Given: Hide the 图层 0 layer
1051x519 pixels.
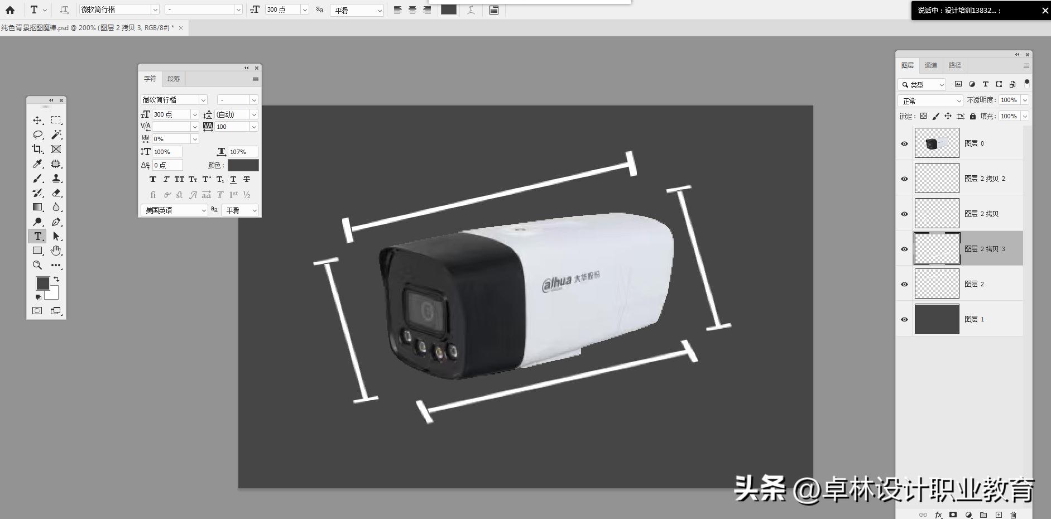Looking at the screenshot, I should click(x=904, y=143).
